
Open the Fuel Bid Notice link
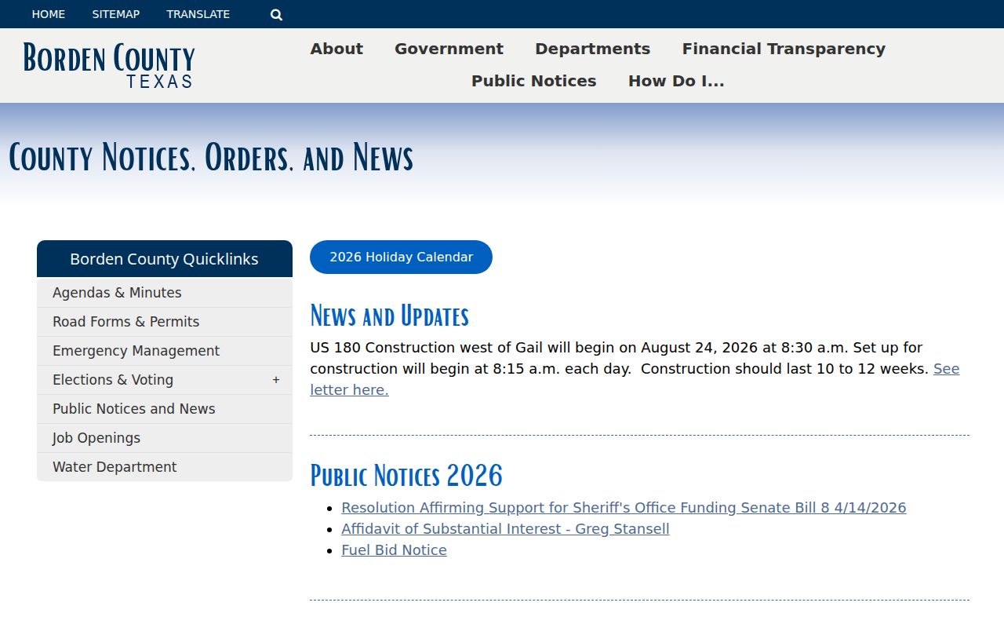[394, 550]
